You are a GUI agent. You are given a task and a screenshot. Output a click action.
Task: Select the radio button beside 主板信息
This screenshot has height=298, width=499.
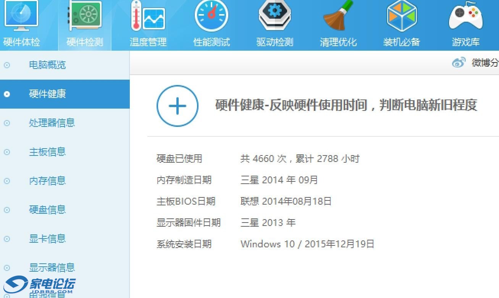pos(6,152)
